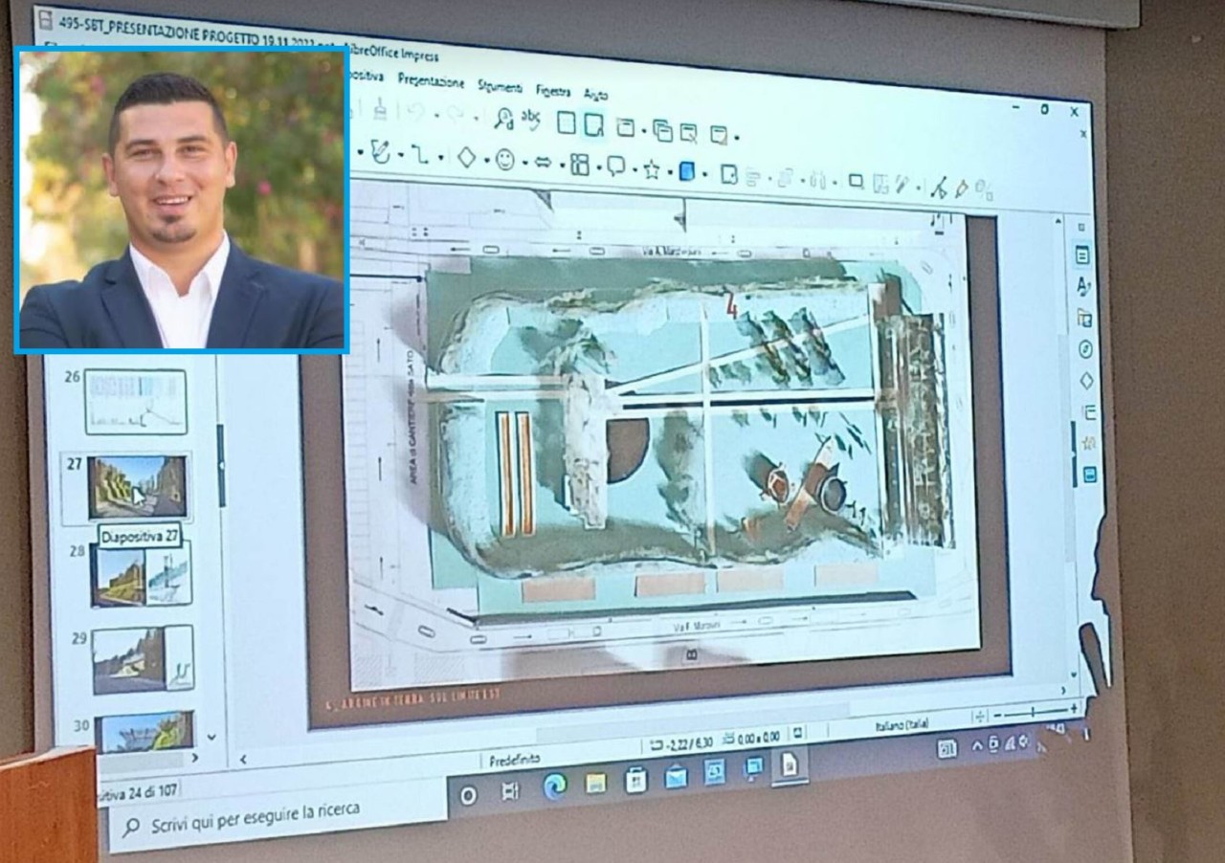The height and width of the screenshot is (863, 1225).
Task: Open the Master Slides sidebar deck
Action: (x=1089, y=475)
